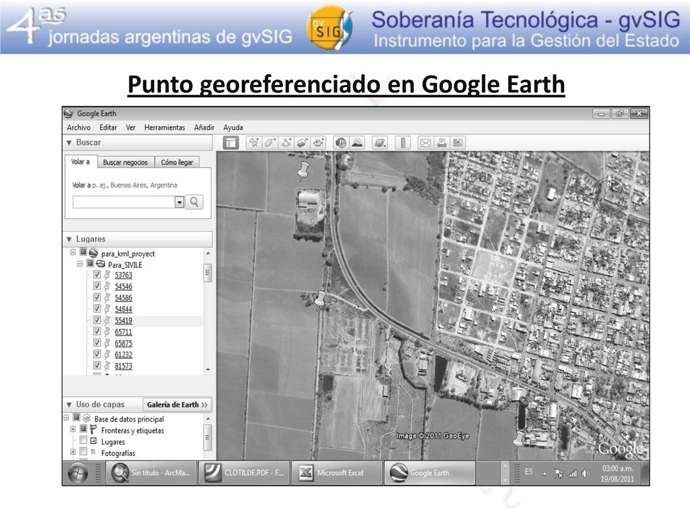
Task: Collapse the Uso de capas panel
Action: click(x=69, y=405)
